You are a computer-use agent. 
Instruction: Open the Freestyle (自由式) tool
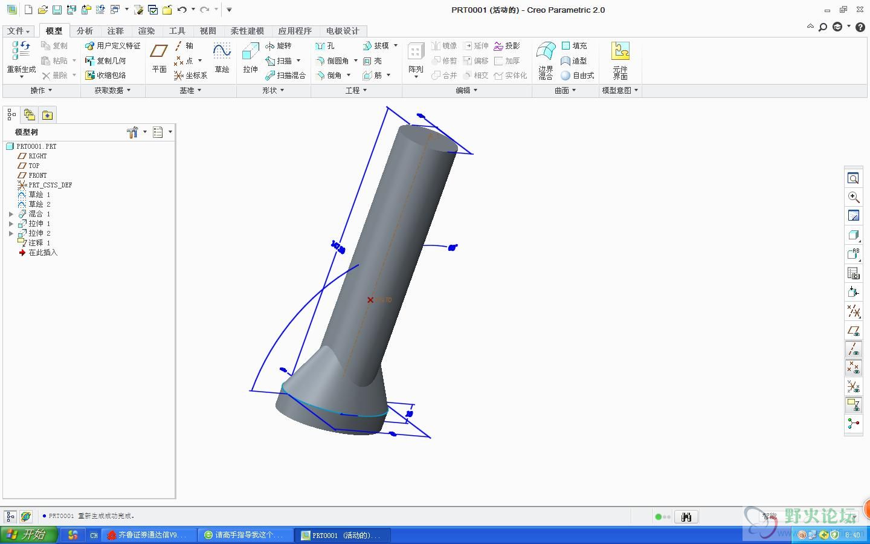click(578, 76)
